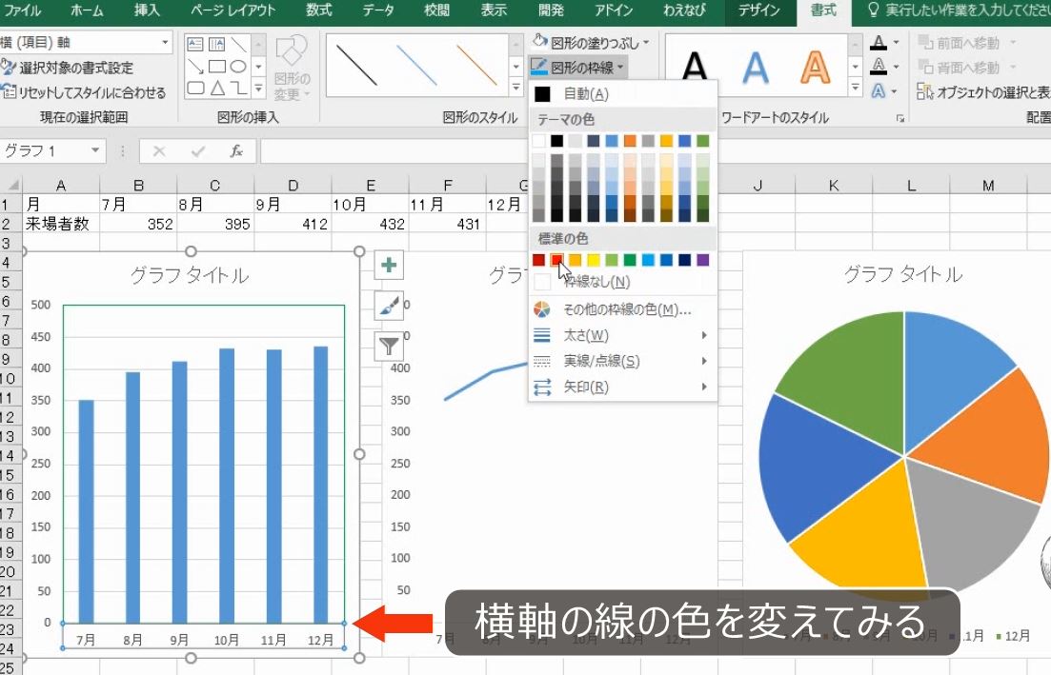The width and height of the screenshot is (1051, 675).
Task: Click the 図形の変更 change shape button
Action: click(x=292, y=69)
